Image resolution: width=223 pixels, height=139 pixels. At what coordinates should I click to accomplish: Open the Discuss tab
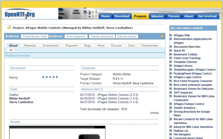116,46
